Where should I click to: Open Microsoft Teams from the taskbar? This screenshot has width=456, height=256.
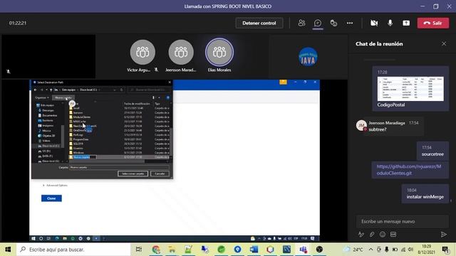coord(303,250)
